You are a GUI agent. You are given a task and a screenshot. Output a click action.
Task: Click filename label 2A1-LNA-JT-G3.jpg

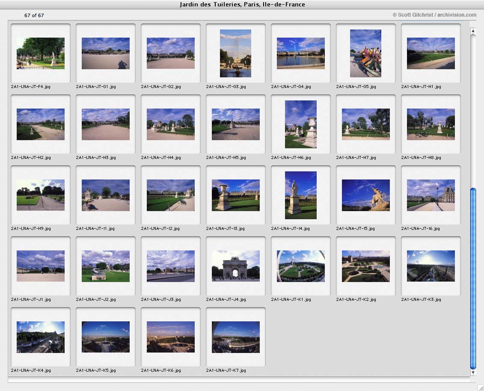pyautogui.click(x=226, y=87)
